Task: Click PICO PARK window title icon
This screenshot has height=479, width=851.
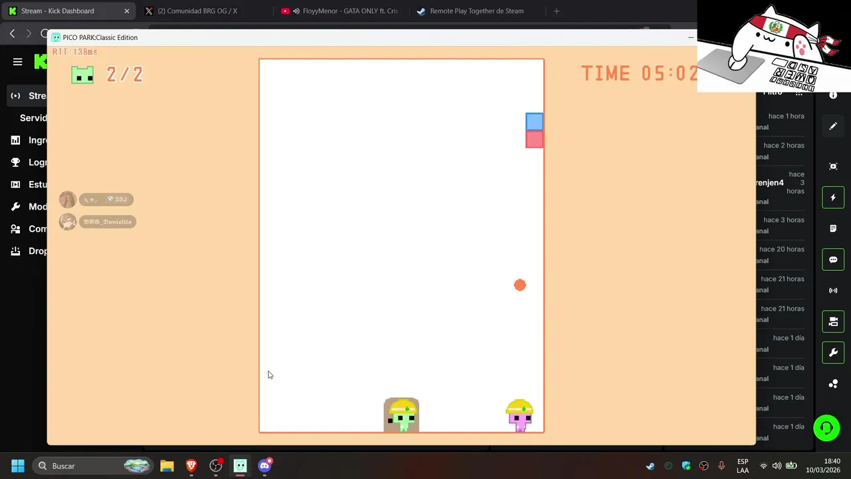Action: coord(56,37)
